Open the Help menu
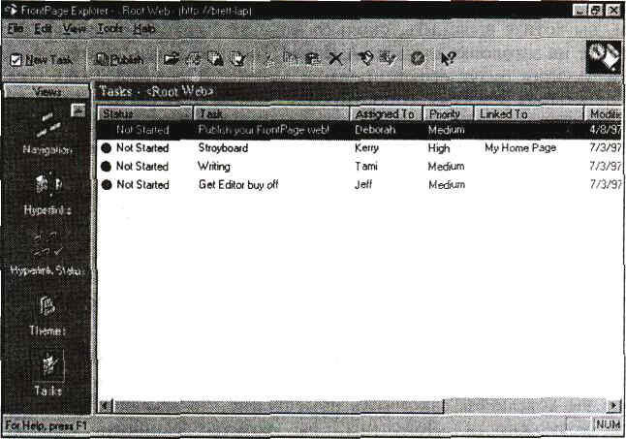This screenshot has height=439, width=626. (x=143, y=29)
